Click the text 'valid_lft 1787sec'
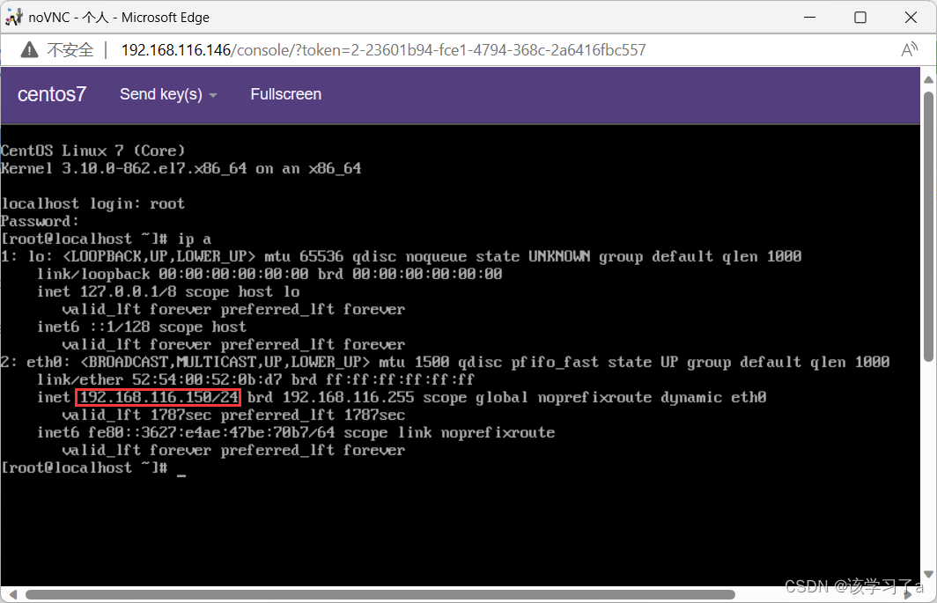 coord(136,415)
